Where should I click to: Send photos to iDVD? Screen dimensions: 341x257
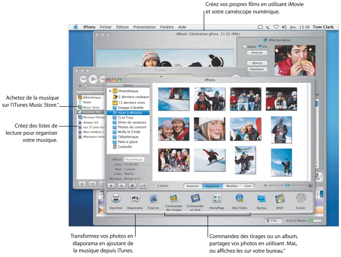pyautogui.click(x=280, y=198)
